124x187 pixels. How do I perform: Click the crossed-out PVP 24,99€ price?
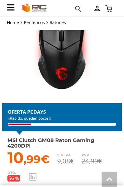click(x=92, y=161)
